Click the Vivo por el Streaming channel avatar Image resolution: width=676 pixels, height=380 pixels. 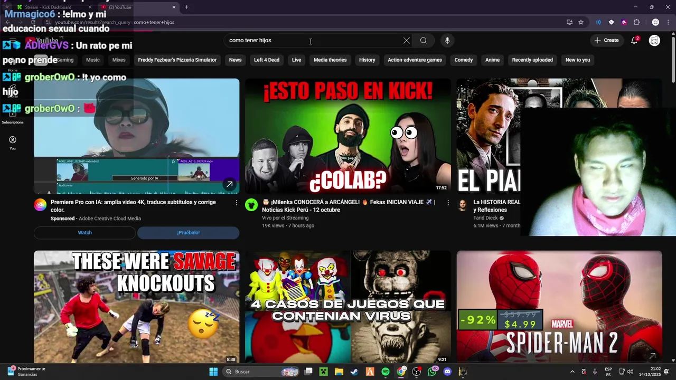point(251,205)
